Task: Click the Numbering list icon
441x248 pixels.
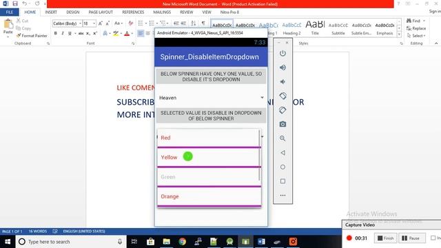Action: pyautogui.click(x=152, y=23)
